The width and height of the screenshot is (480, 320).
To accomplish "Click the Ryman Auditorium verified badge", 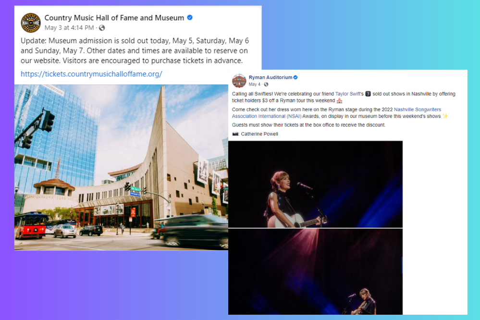I will coord(295,77).
